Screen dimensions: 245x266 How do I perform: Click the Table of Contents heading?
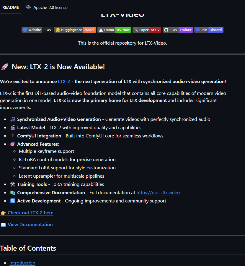click(x=28, y=248)
